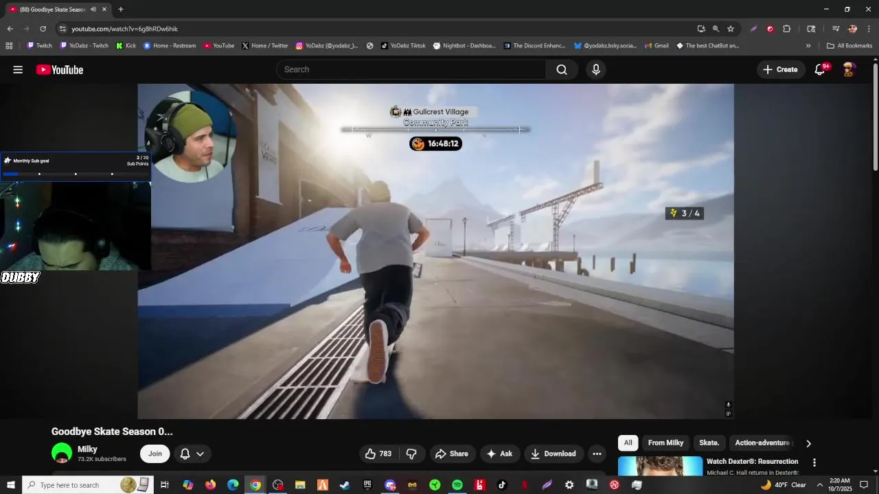Open the Gmail bookmark
This screenshot has height=494, width=879.
(x=656, y=46)
